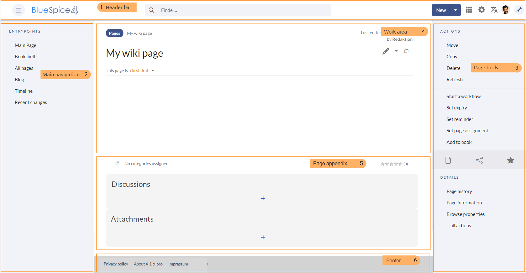Viewport: 526px width, 273px height.
Task: Click Add to book
Action: click(x=459, y=142)
